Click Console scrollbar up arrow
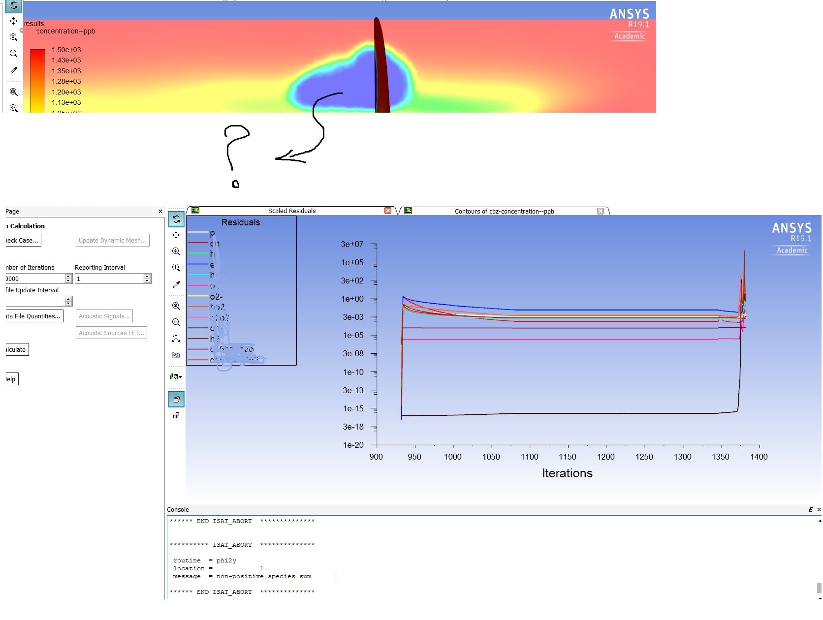823x620 pixels. pos(819,521)
